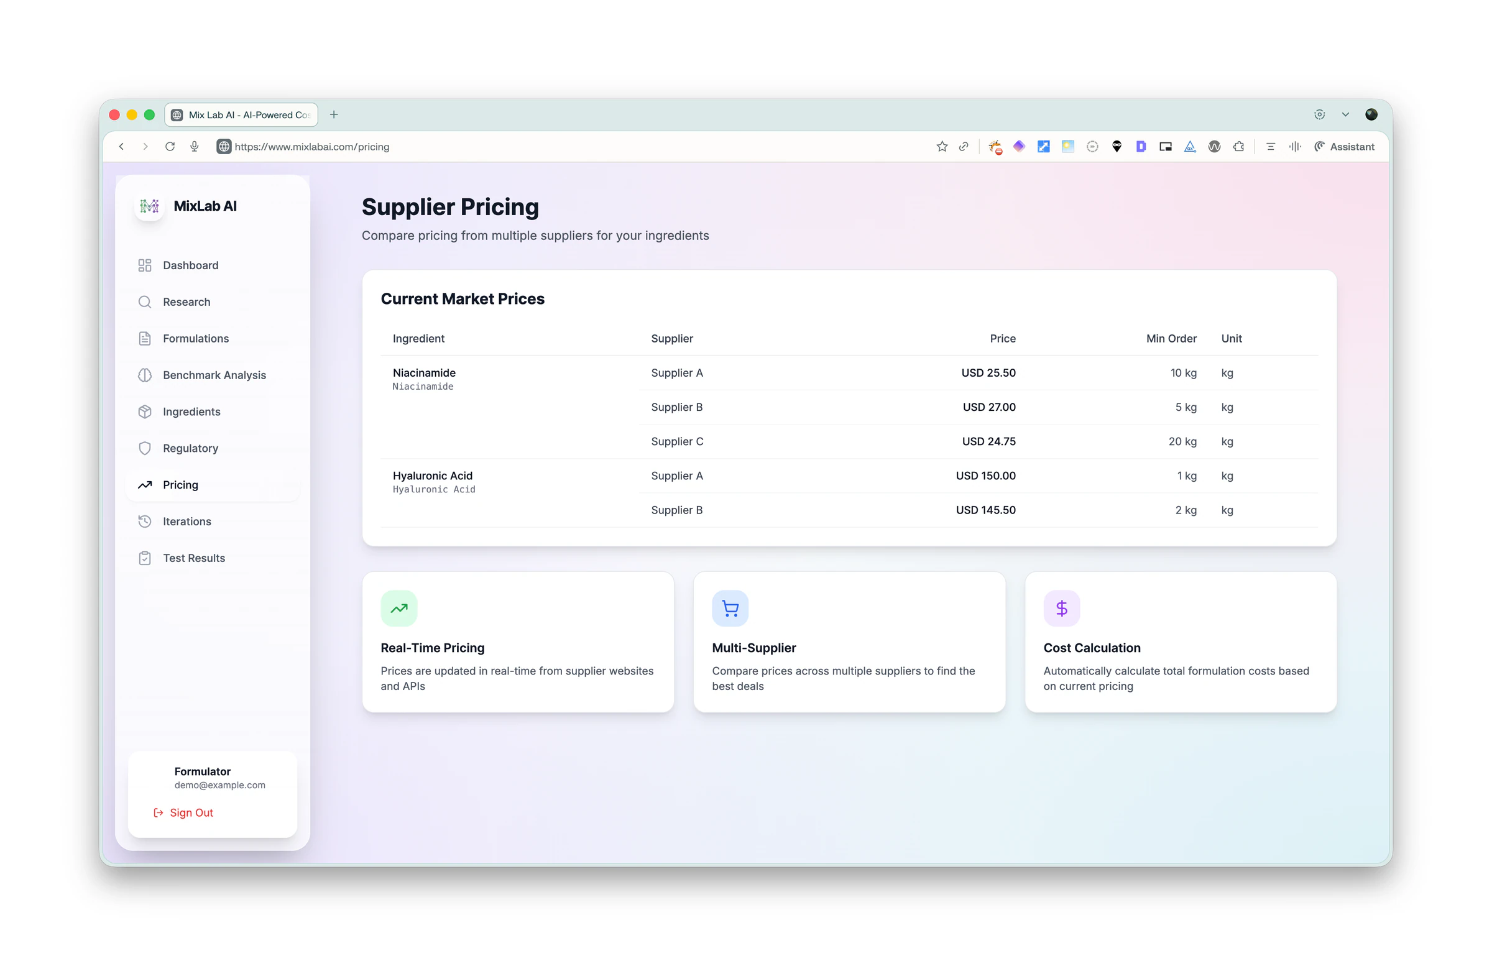Image resolution: width=1492 pixels, height=966 pixels.
Task: Go back using the browser back arrow
Action: click(122, 147)
